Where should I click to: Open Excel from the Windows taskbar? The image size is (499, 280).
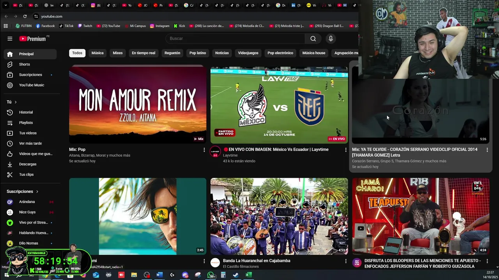tap(248, 275)
